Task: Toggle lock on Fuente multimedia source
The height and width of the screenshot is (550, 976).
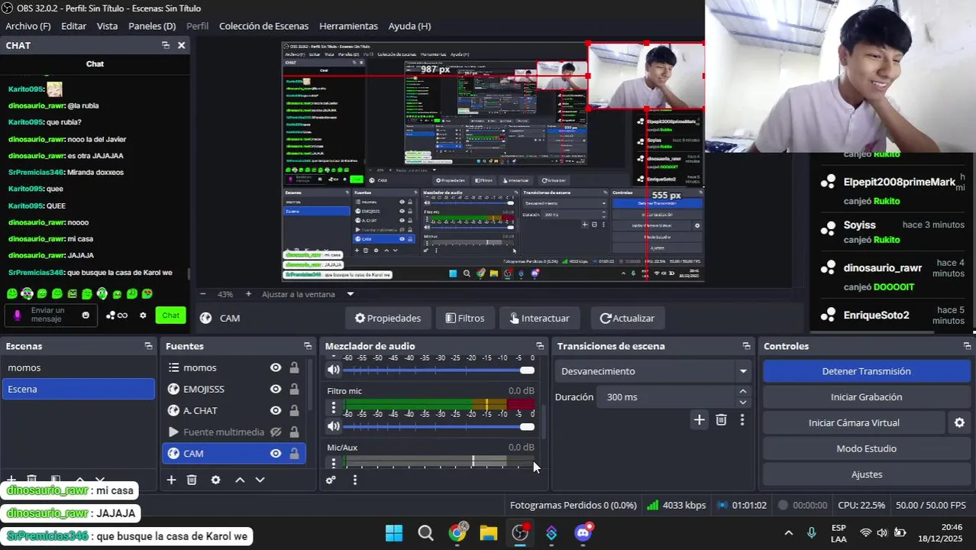Action: 294,432
